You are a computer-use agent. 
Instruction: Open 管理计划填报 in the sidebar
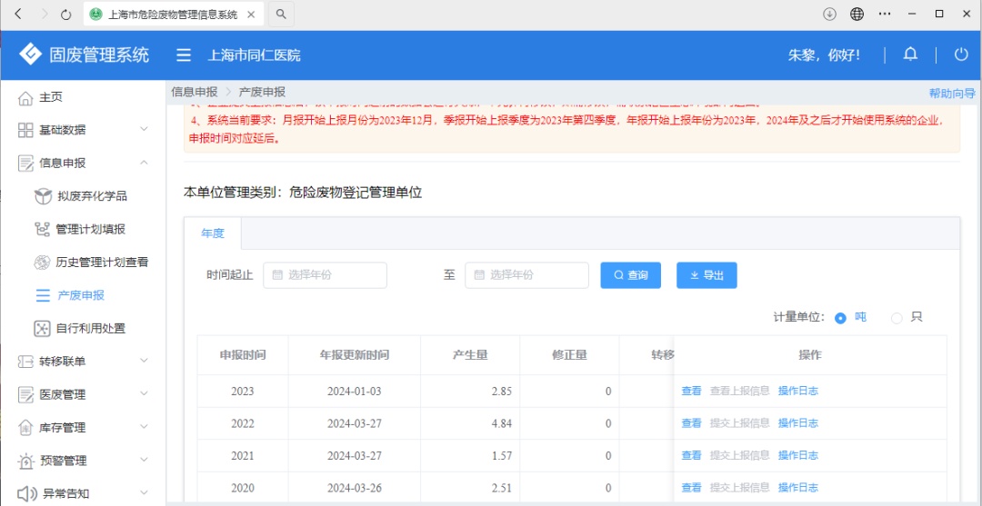[x=90, y=229]
